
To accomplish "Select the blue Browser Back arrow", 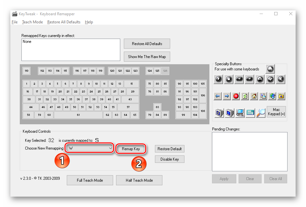I will 218,96.
